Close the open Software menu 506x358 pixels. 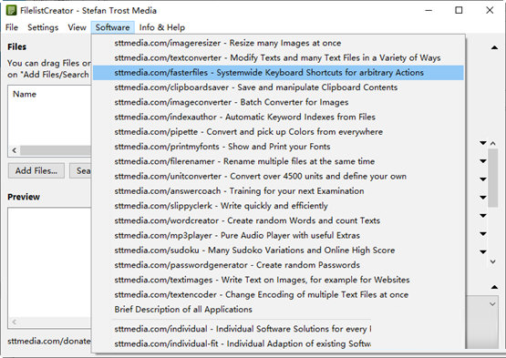click(112, 27)
